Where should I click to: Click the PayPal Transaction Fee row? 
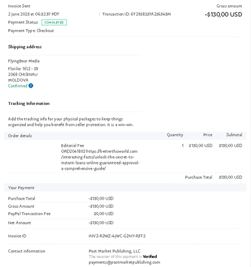tap(60, 214)
